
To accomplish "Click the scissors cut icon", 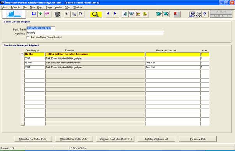I will coord(67,14).
